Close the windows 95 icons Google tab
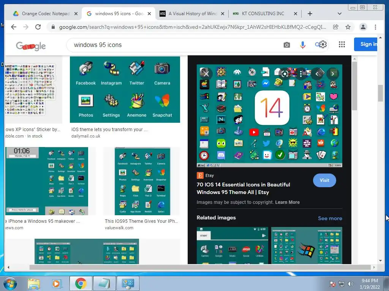 pyautogui.click(x=149, y=14)
